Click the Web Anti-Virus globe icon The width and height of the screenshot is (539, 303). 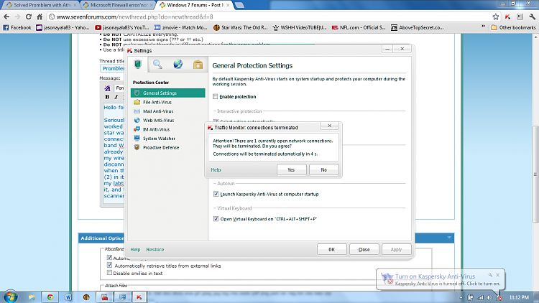[137, 120]
